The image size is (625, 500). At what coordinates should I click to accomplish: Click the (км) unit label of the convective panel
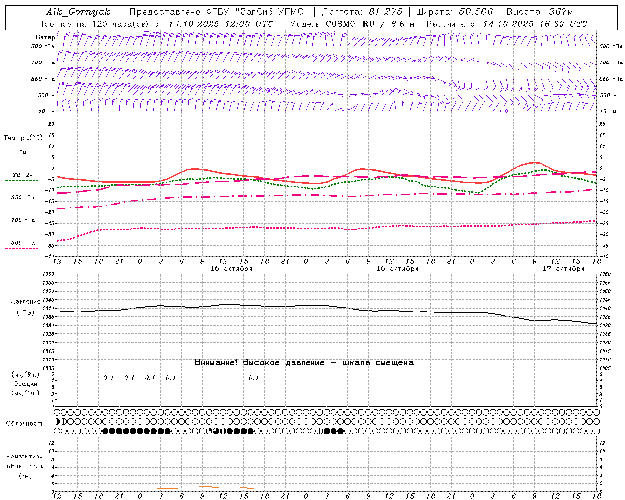(25, 476)
